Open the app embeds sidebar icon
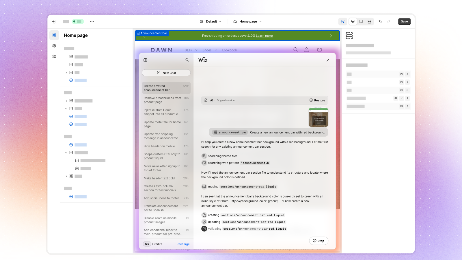The height and width of the screenshot is (260, 462). [54, 56]
